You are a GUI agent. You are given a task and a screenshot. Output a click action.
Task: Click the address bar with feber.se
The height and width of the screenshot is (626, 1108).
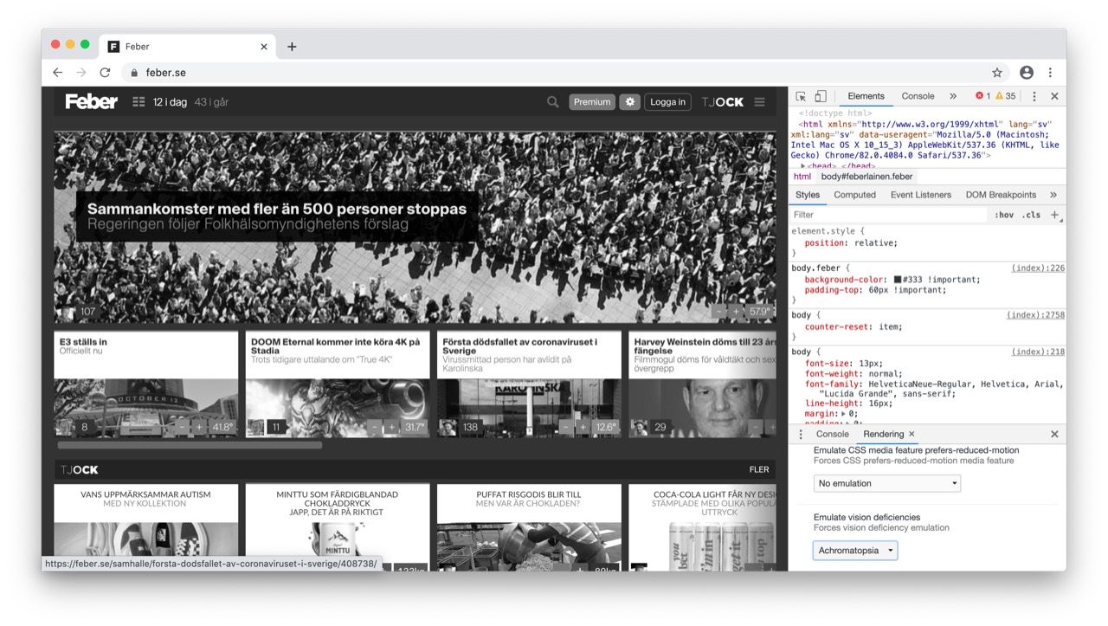[x=554, y=73]
